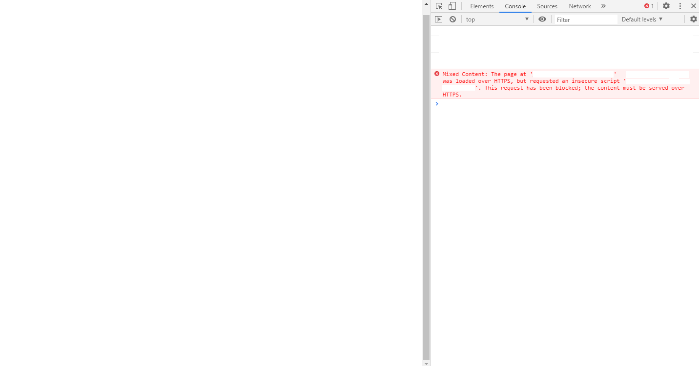Click the page vertical scrollbar thumb
Screen dimensions: 699x366
tap(426, 187)
